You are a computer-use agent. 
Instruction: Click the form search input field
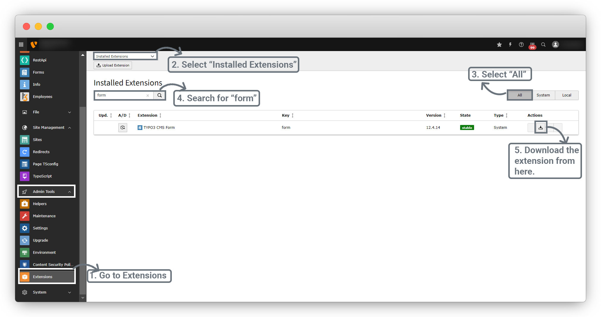click(x=120, y=95)
